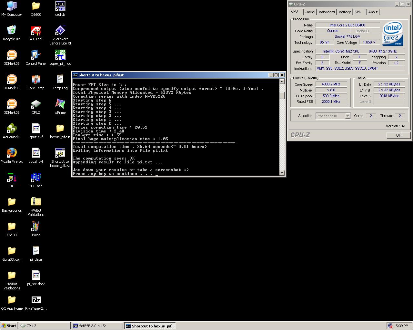
Task: Click Intel Core 2 Duo logo
Action: pos(393,34)
